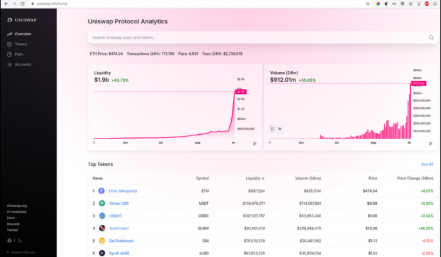
Task: Click the Synth sUSD logo icon
Action: [x=102, y=253]
